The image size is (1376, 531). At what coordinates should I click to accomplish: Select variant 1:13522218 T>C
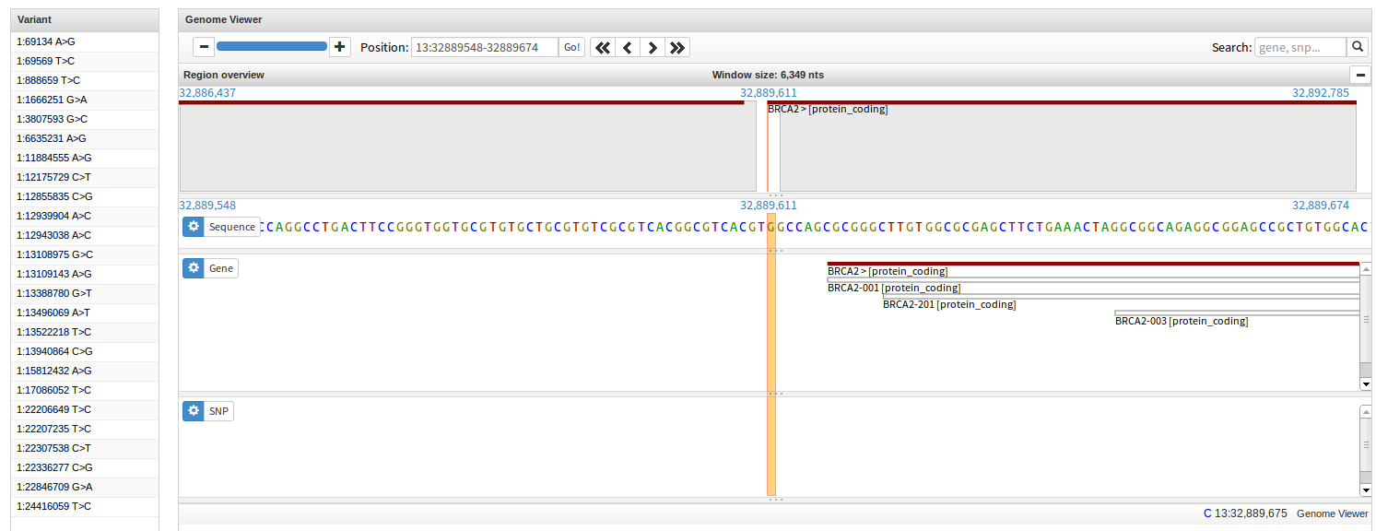point(85,332)
